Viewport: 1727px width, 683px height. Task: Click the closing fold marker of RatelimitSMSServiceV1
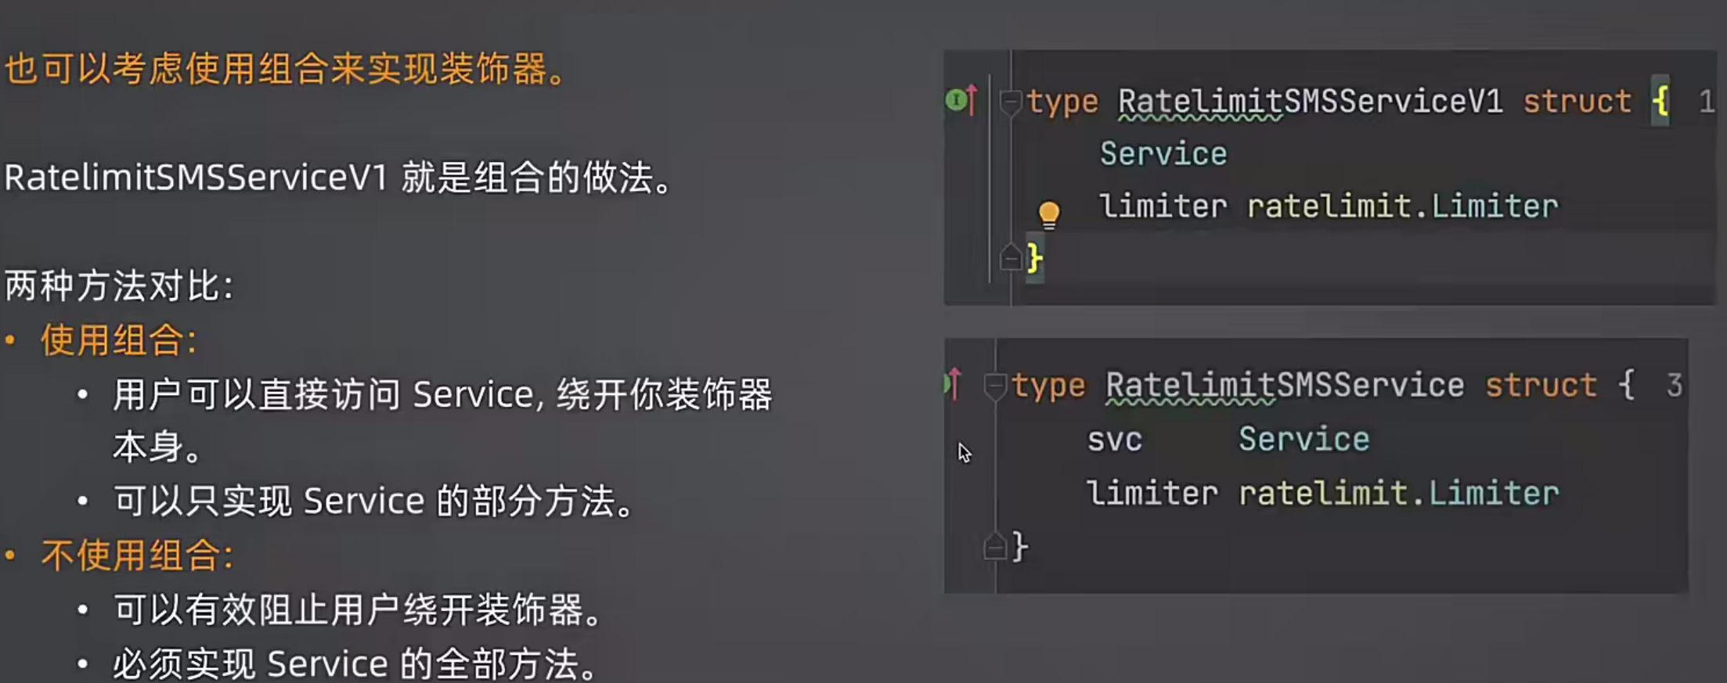1011,257
